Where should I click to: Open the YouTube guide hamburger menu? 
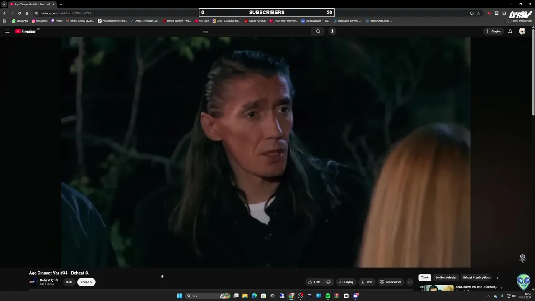coord(7,31)
